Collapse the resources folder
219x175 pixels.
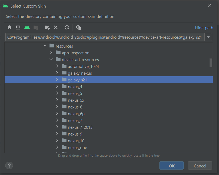pyautogui.click(x=45, y=45)
